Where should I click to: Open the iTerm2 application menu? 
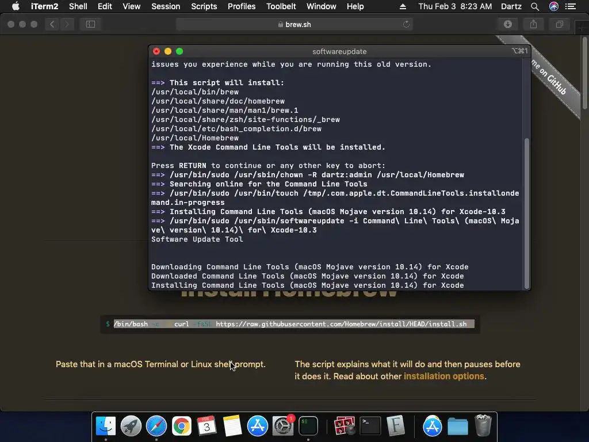(x=44, y=6)
